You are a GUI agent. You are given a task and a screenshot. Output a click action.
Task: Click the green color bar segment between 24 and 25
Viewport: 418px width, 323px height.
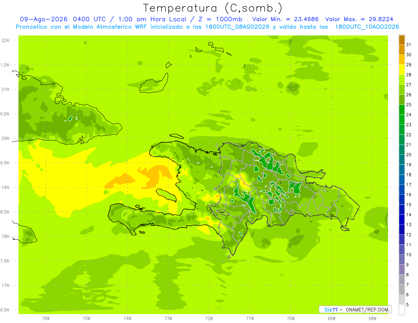click(x=402, y=109)
